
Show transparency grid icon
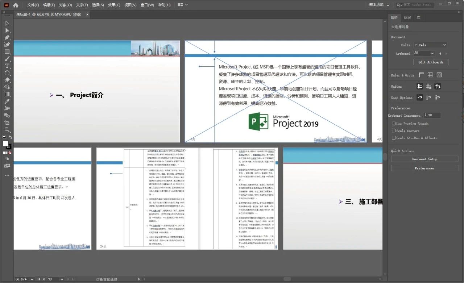coord(439,75)
